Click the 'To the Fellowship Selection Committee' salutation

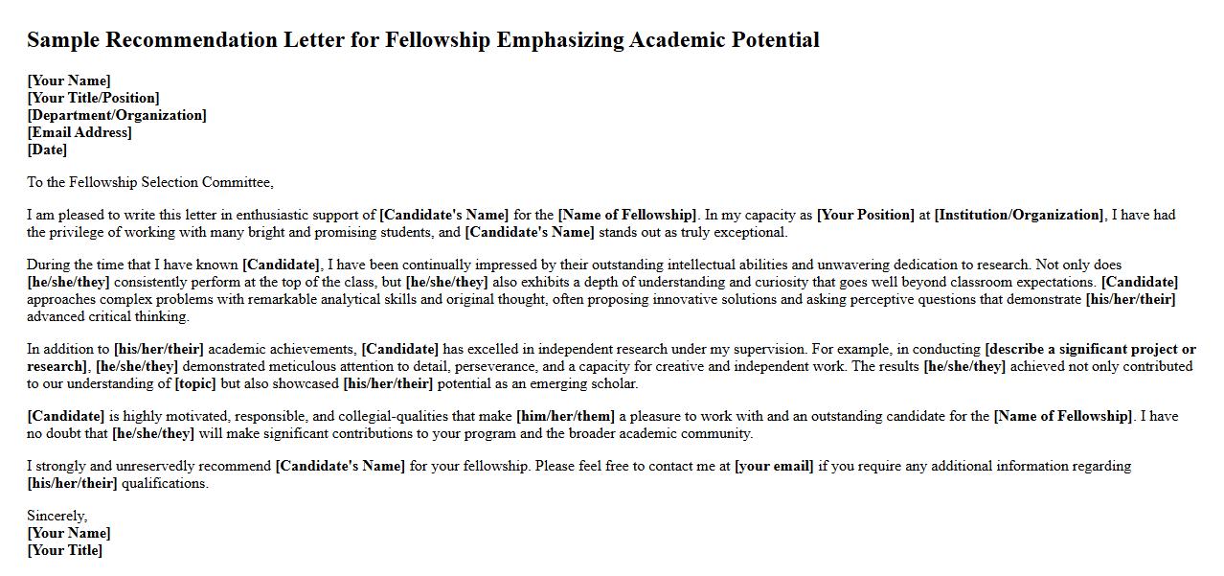point(149,182)
